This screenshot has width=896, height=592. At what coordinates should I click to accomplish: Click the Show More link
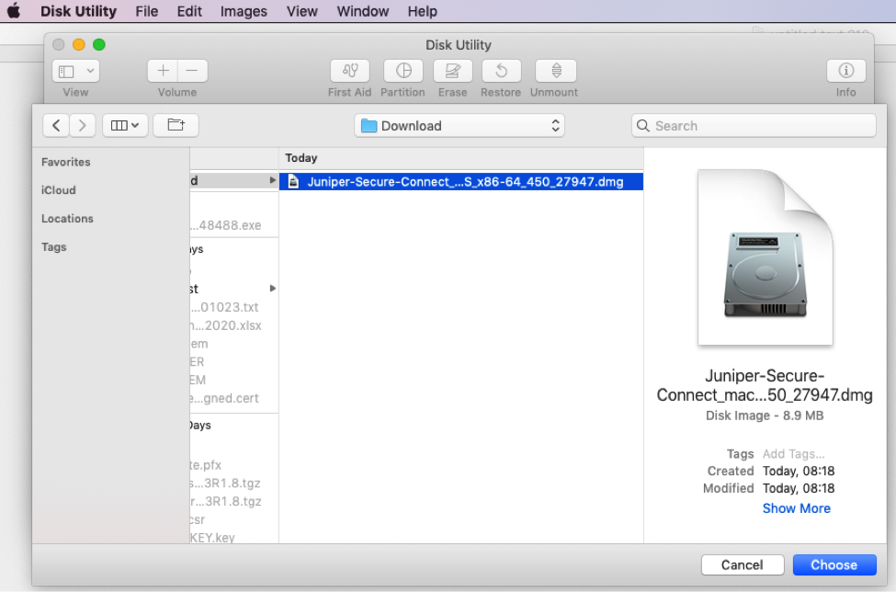click(x=796, y=508)
